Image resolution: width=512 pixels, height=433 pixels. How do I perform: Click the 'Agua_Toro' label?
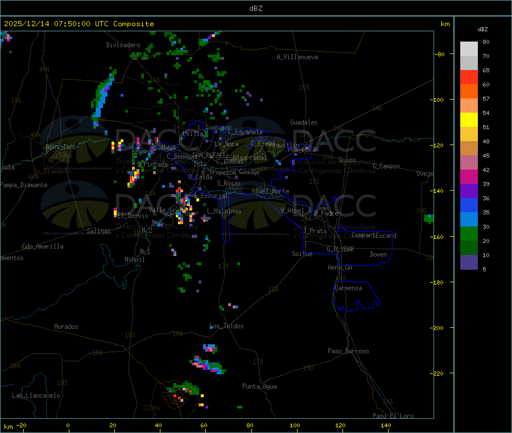pos(61,147)
